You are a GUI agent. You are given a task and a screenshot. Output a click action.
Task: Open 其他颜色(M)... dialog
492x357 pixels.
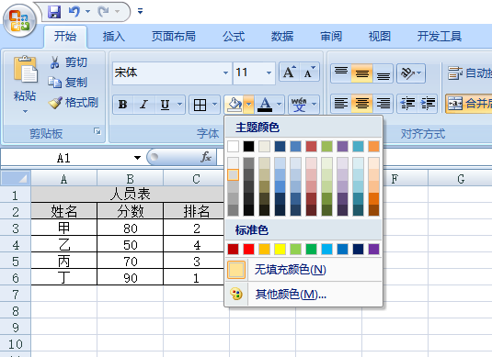click(x=303, y=295)
